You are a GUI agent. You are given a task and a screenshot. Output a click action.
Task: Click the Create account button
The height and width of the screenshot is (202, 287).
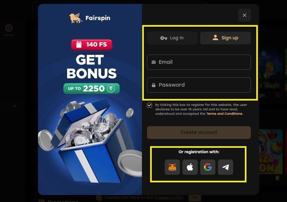click(x=199, y=132)
